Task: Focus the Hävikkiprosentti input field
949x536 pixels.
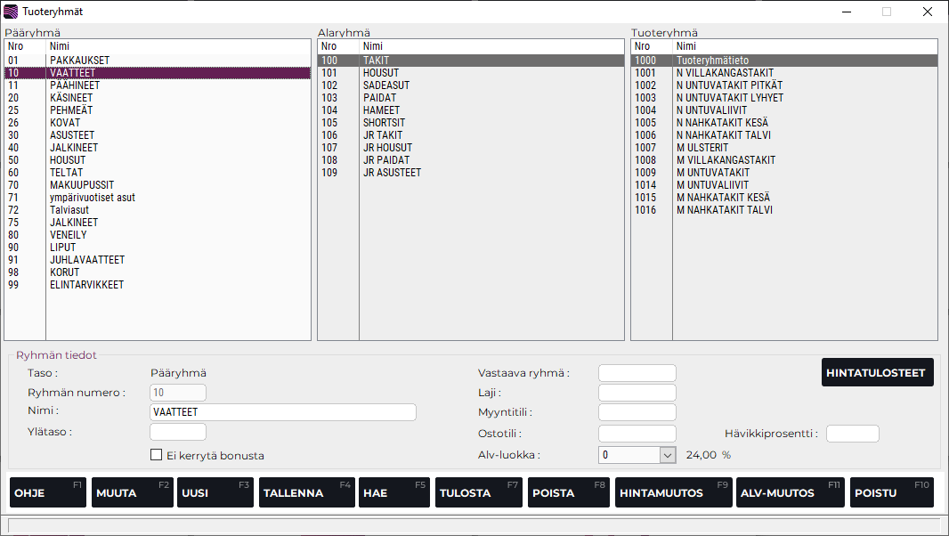Action: coord(852,434)
